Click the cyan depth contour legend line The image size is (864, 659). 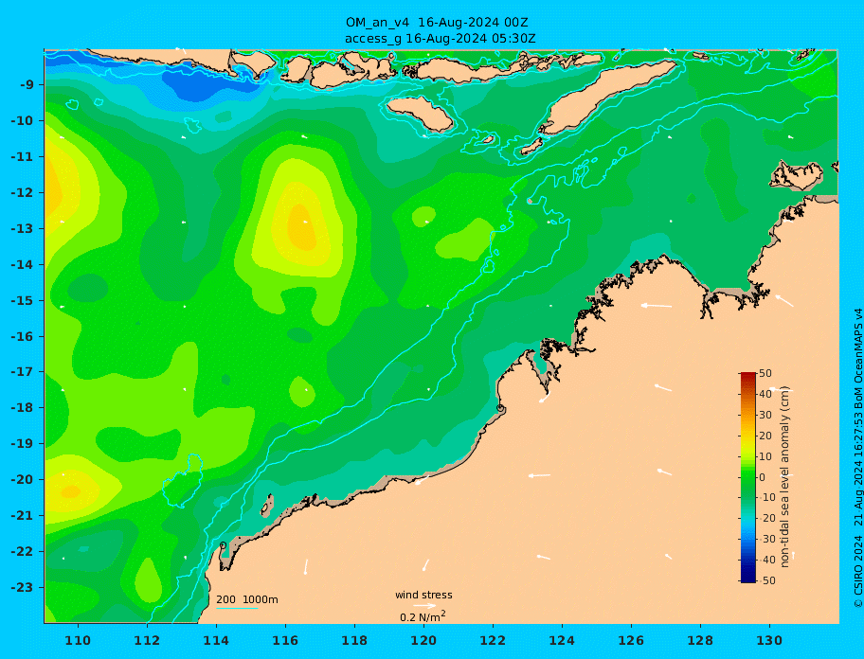pos(237,608)
